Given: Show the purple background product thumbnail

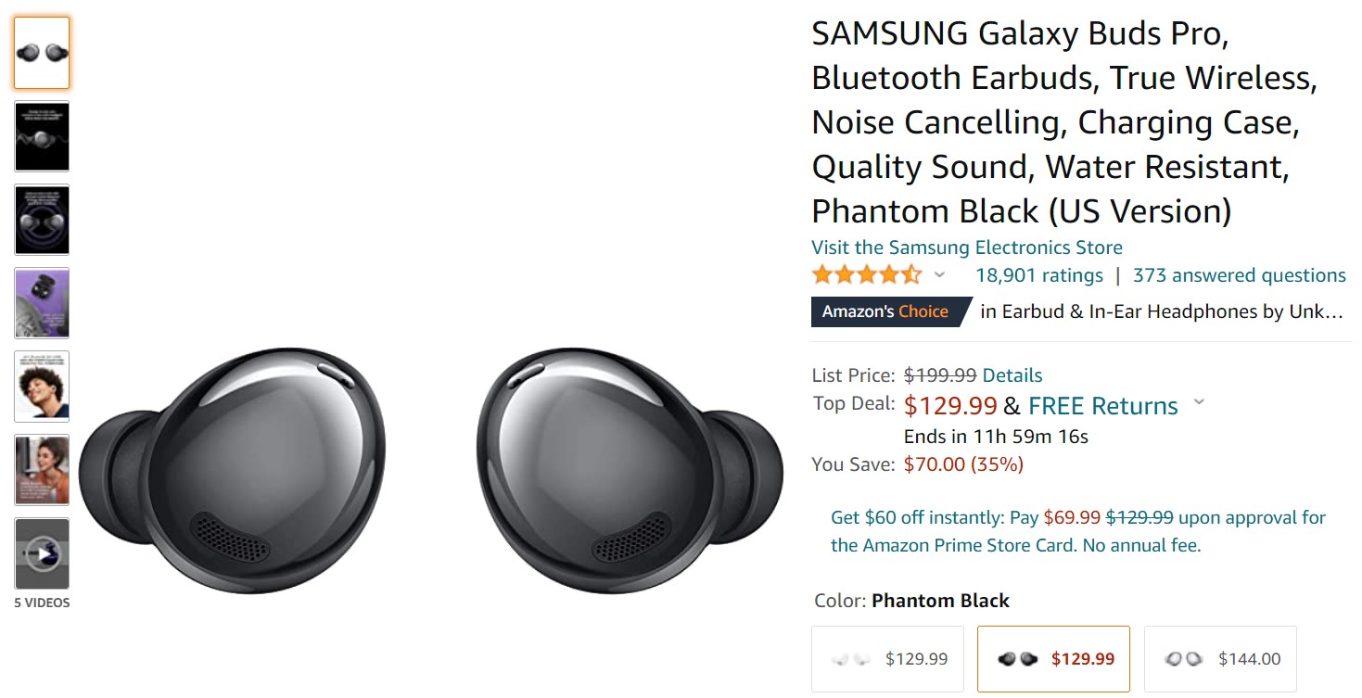Looking at the screenshot, I should (x=42, y=303).
